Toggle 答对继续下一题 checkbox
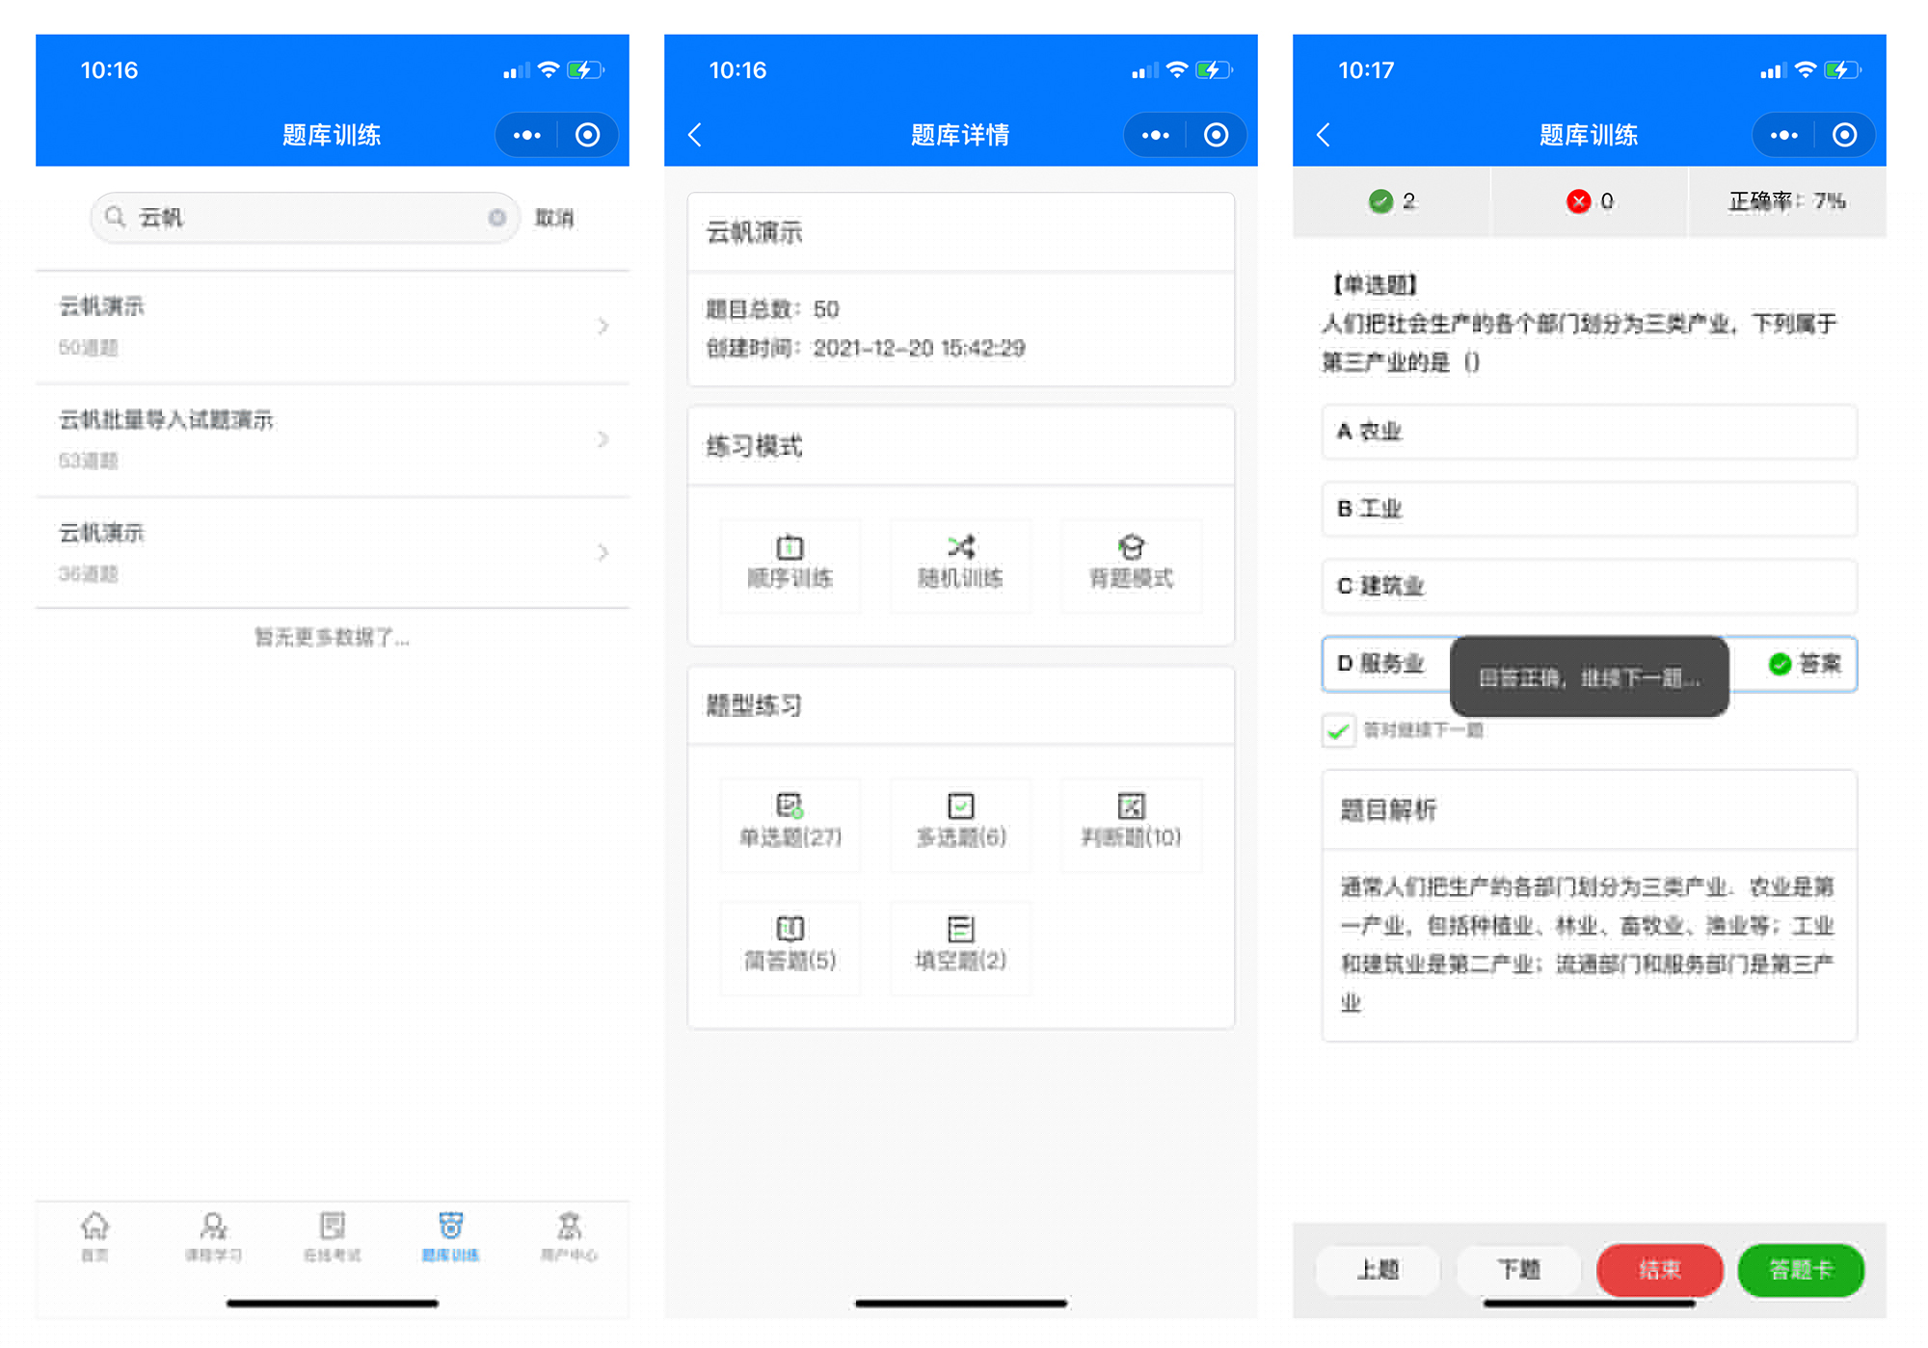Screen dimensions: 1928x1348 (1339, 730)
